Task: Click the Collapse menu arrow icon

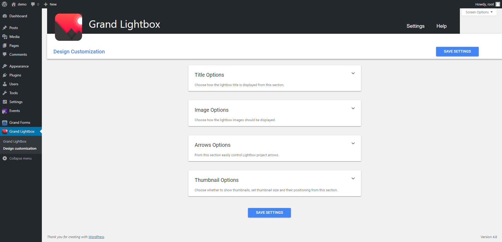Action: [5, 158]
